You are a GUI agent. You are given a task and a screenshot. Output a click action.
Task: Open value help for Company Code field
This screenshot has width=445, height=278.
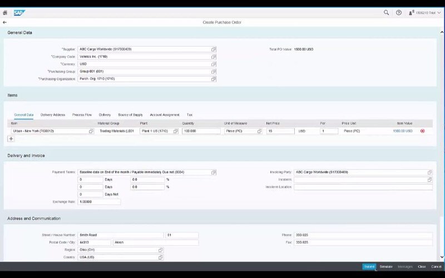213,57
